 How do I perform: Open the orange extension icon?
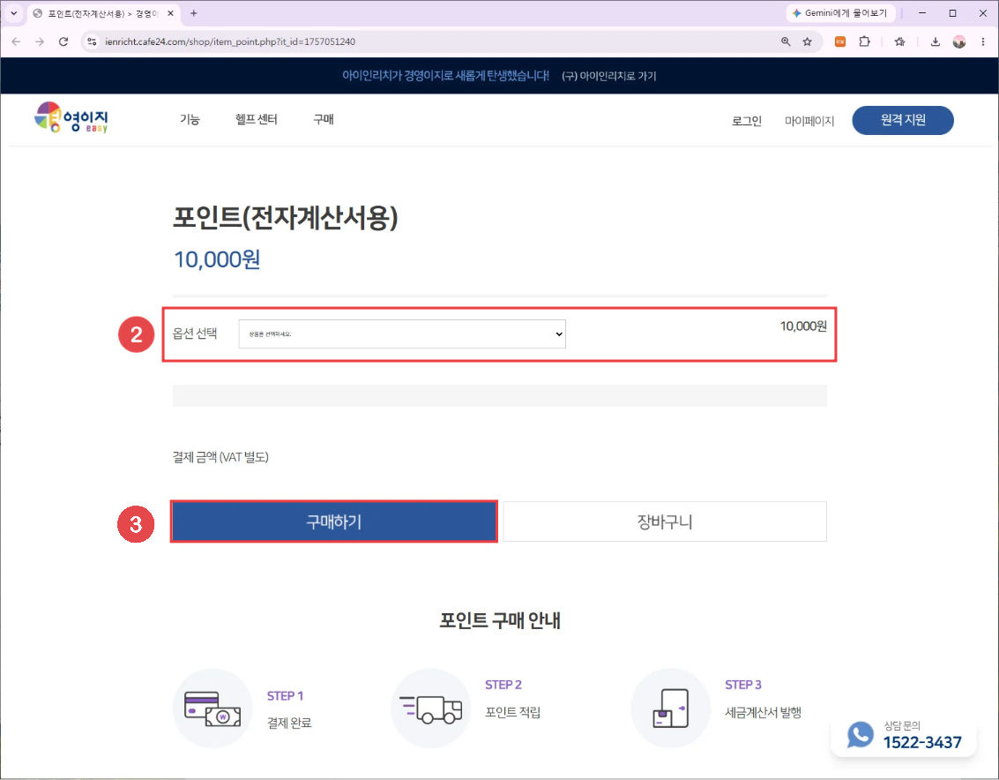pyautogui.click(x=840, y=41)
